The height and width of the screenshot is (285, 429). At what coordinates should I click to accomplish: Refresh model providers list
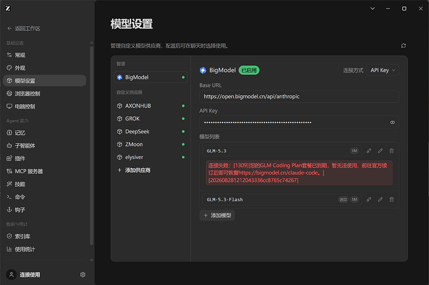point(404,45)
